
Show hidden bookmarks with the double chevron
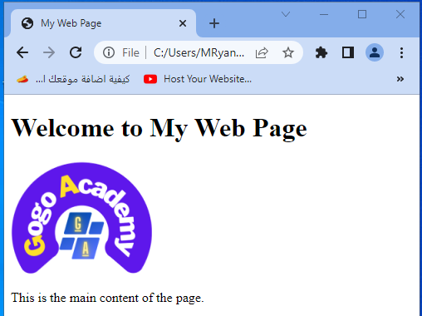(400, 79)
